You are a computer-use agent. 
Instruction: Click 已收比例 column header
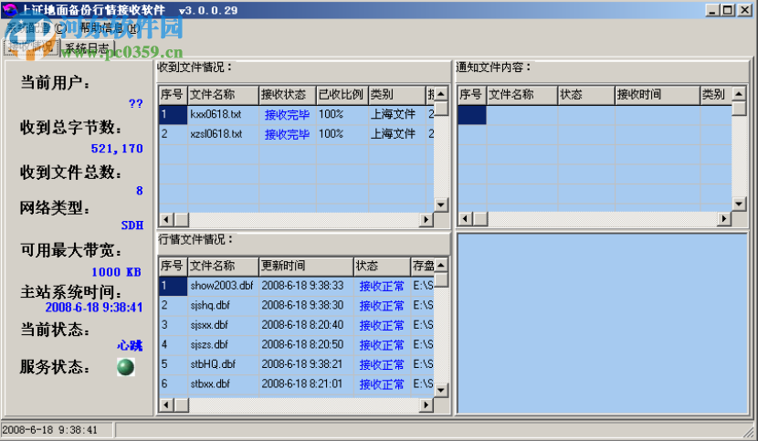click(342, 94)
